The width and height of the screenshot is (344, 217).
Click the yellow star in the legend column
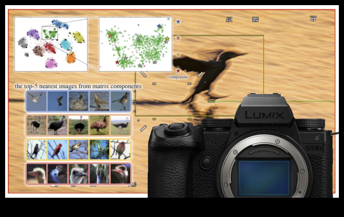point(178,54)
